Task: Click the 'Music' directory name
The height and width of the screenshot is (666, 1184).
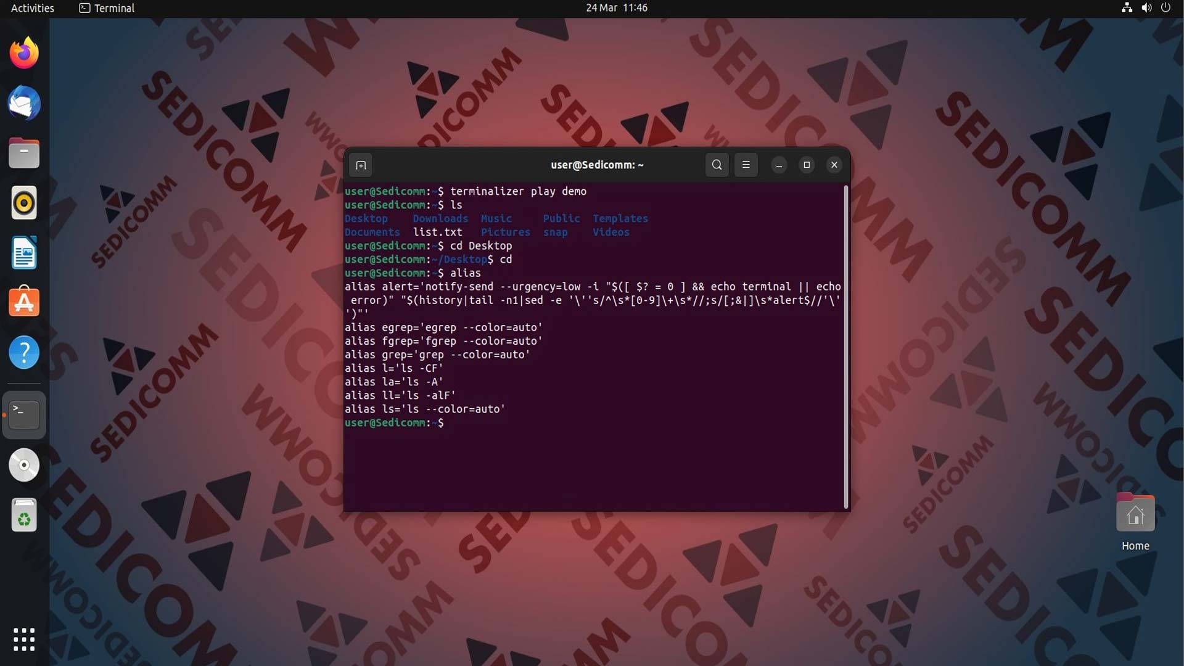Action: coord(496,218)
